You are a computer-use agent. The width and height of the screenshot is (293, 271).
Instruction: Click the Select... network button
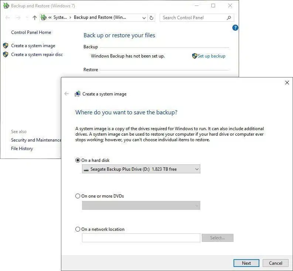[x=218, y=238]
